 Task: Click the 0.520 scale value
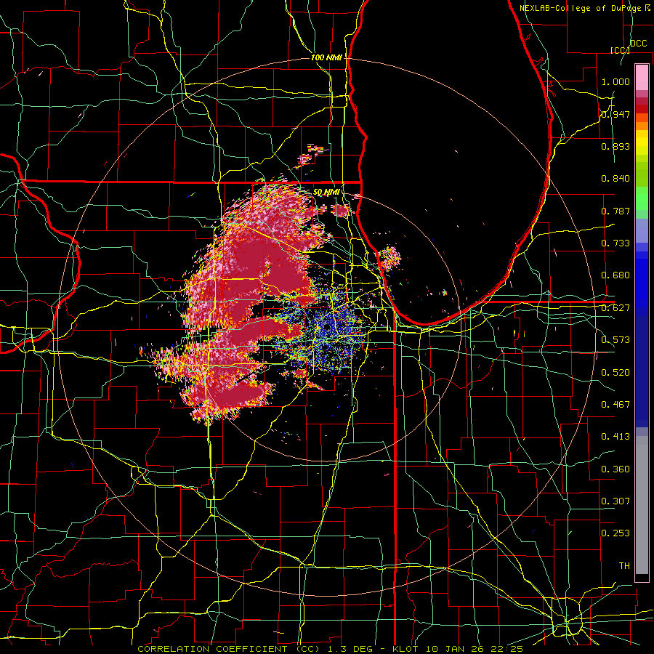tap(615, 373)
